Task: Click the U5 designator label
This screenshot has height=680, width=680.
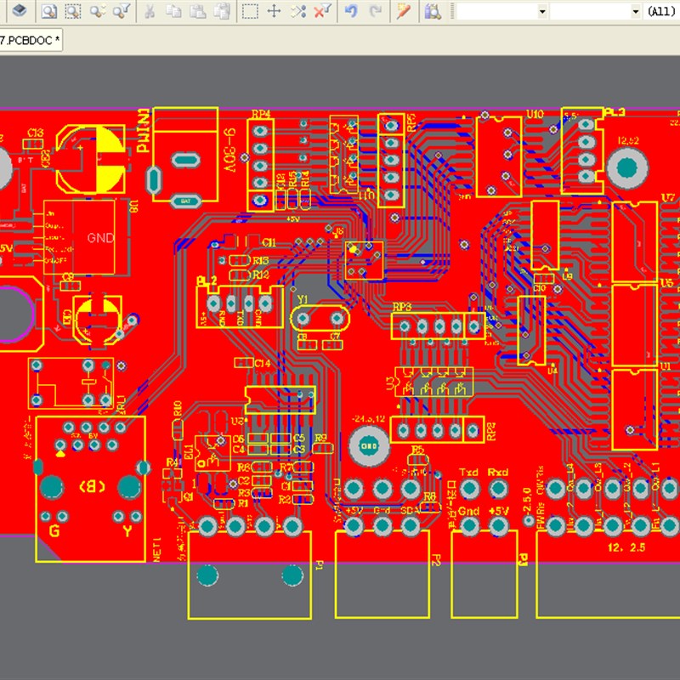Action: tap(667, 283)
